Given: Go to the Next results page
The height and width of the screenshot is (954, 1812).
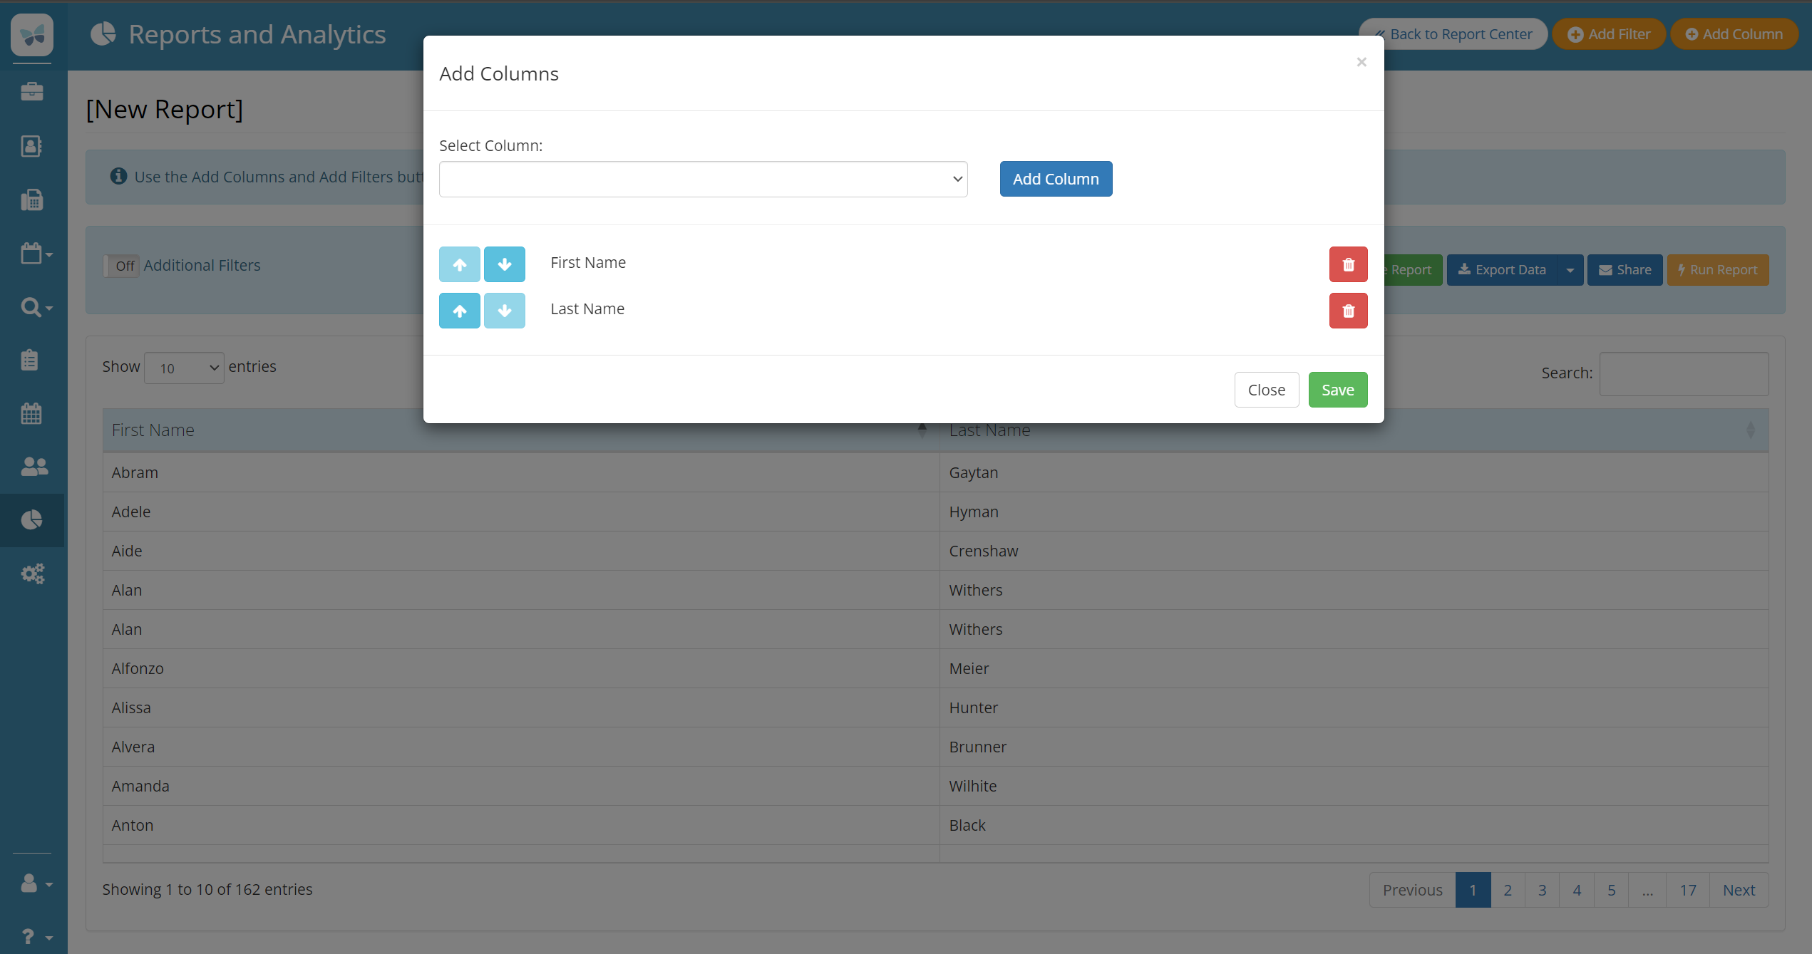Looking at the screenshot, I should [x=1738, y=890].
